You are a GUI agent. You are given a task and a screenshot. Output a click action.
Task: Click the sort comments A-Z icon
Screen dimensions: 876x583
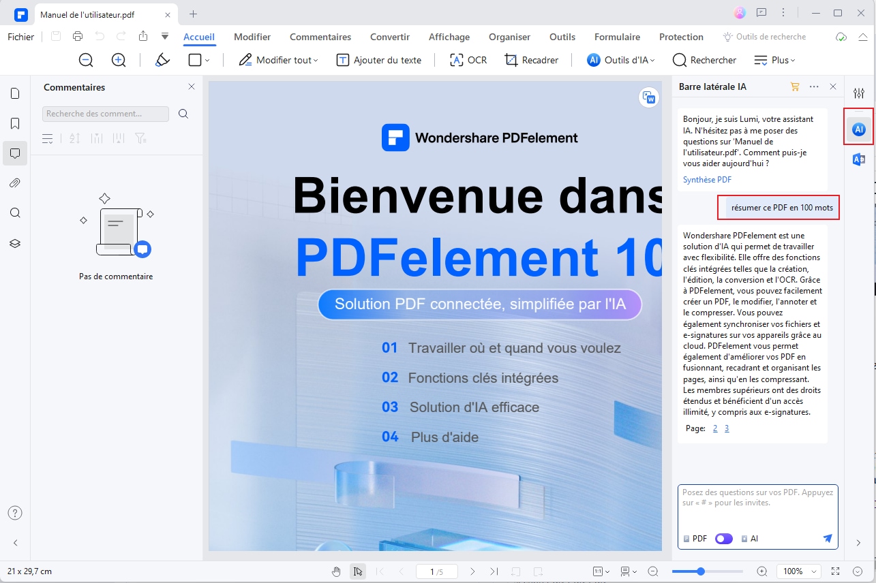tap(75, 138)
